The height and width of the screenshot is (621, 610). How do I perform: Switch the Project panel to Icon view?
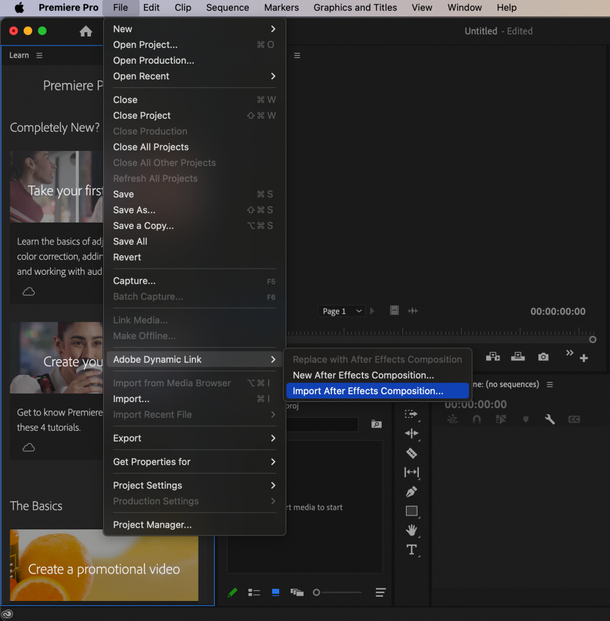pyautogui.click(x=275, y=592)
